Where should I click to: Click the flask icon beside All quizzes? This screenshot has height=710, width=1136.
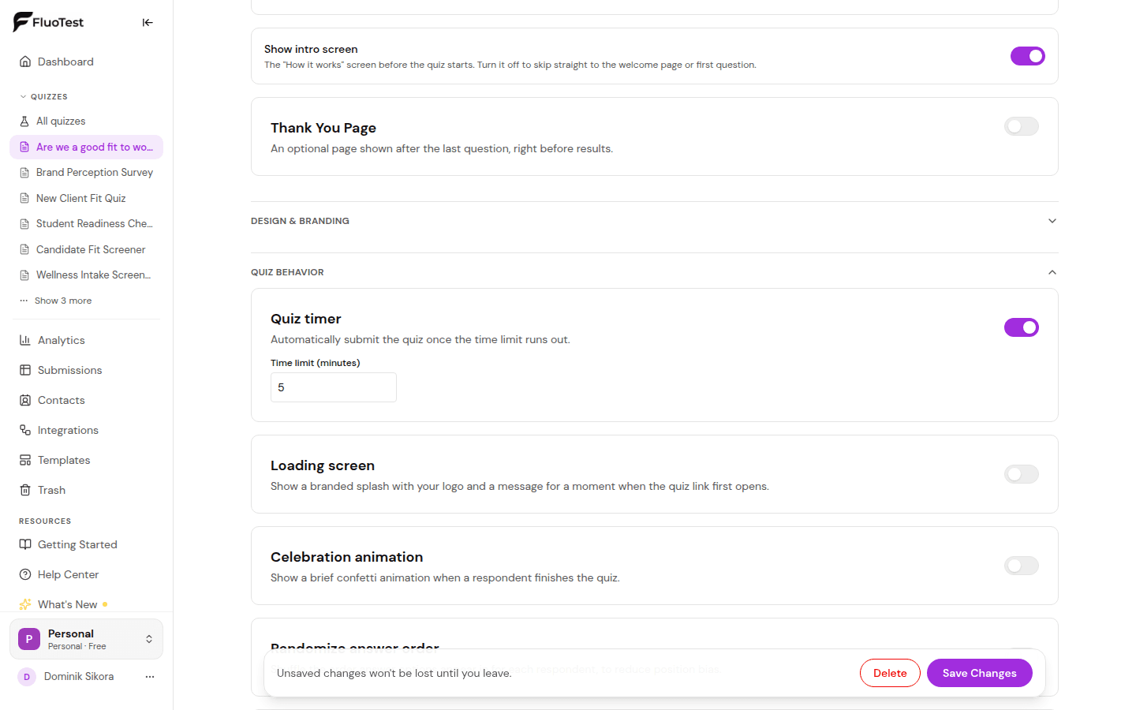24,121
